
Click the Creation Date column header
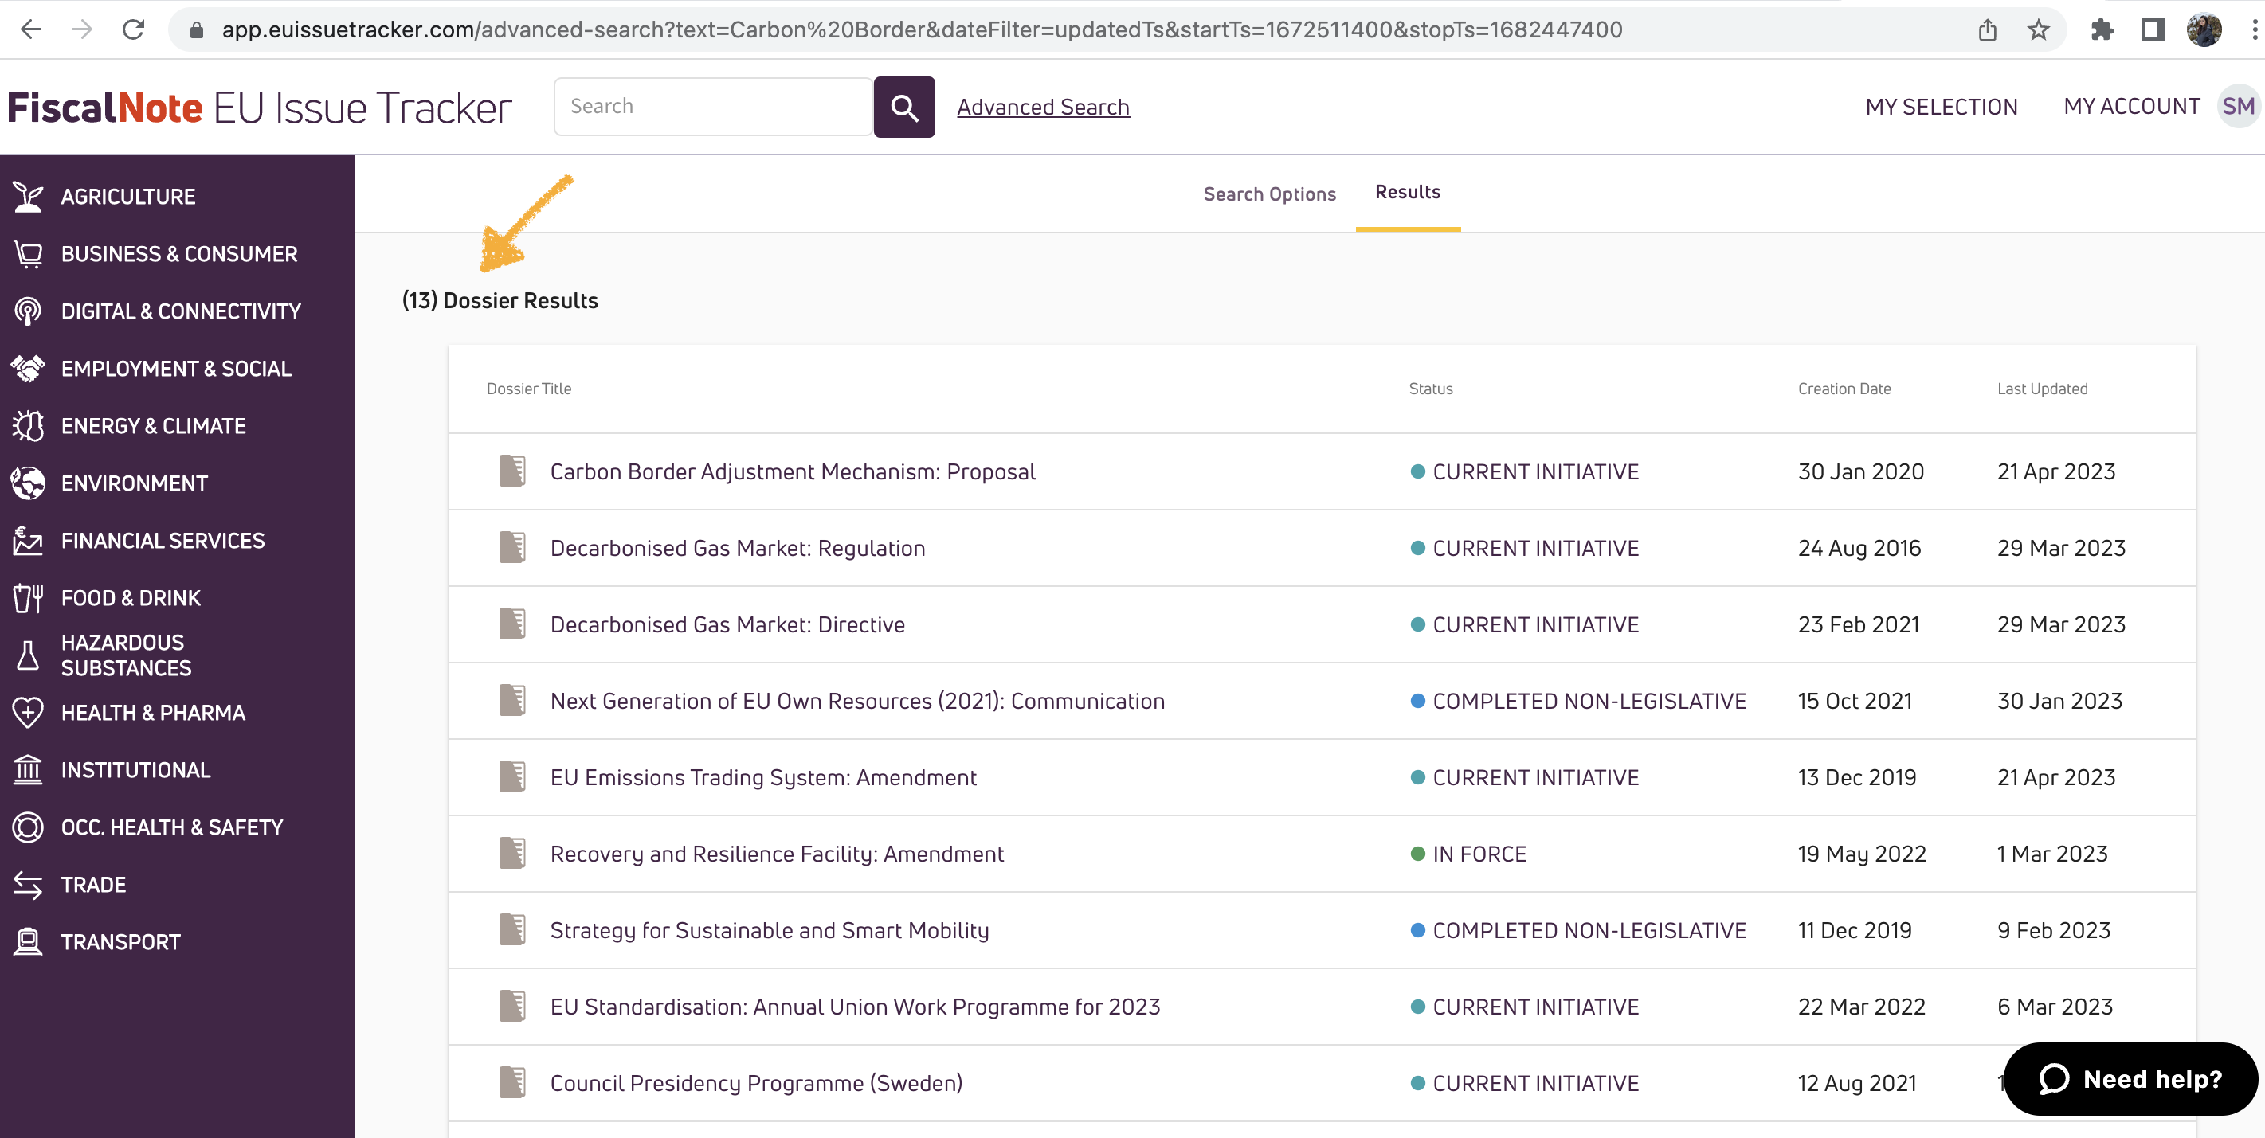point(1844,389)
